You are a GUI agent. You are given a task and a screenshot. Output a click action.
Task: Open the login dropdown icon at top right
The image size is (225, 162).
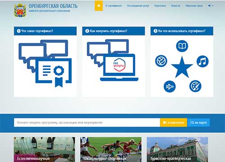tap(211, 6)
